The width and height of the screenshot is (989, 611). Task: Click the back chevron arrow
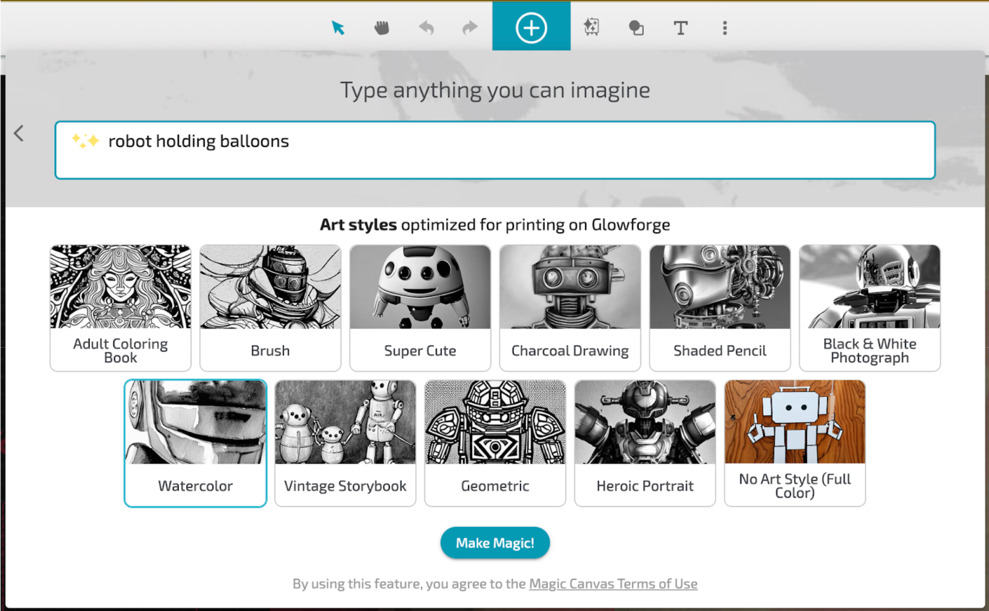19,133
